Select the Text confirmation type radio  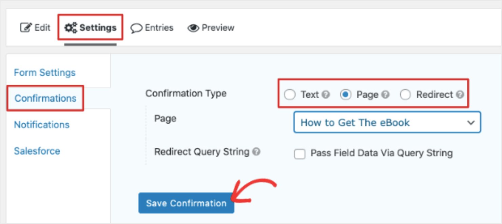coord(290,95)
